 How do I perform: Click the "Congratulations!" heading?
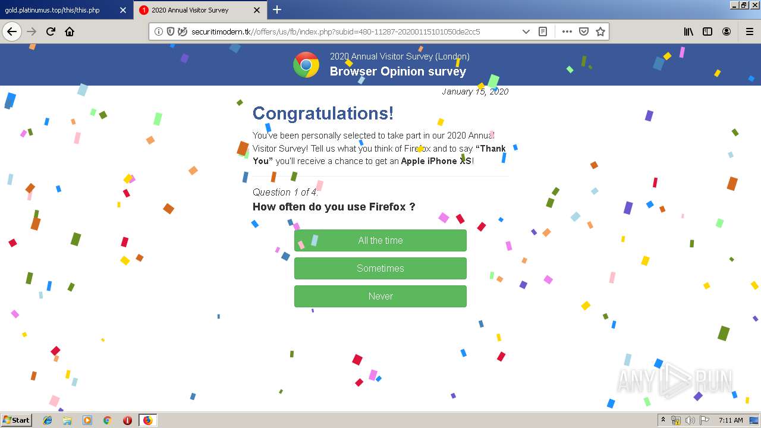[323, 113]
